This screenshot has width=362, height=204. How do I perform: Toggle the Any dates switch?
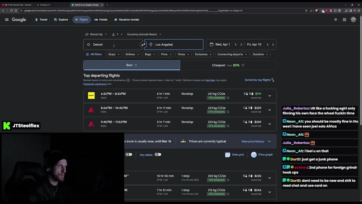[x=158, y=155]
